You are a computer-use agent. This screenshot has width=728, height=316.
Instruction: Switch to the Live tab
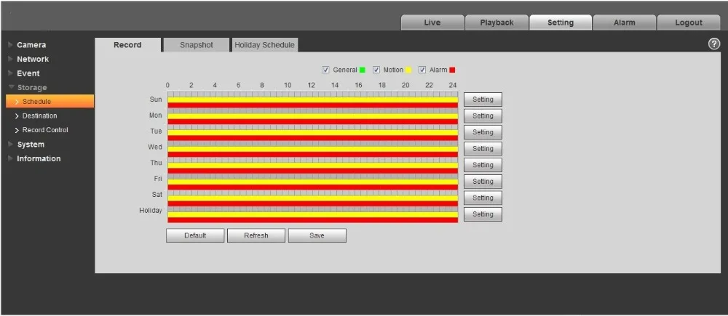pyautogui.click(x=432, y=23)
